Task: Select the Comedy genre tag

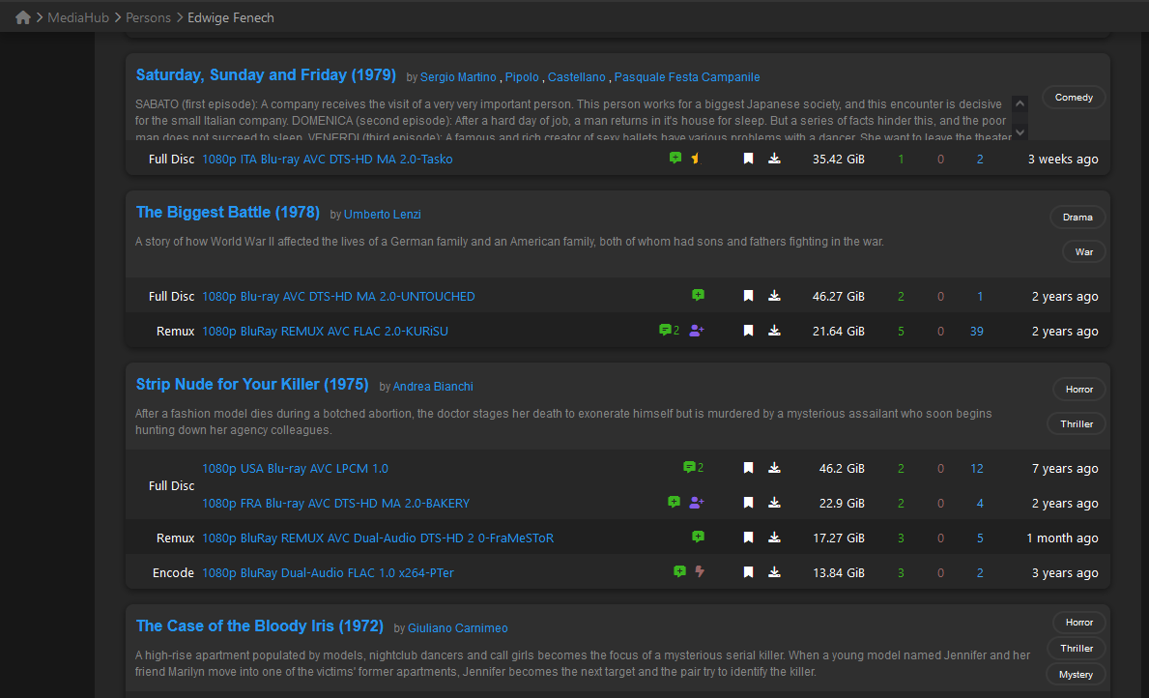Action: click(x=1074, y=98)
